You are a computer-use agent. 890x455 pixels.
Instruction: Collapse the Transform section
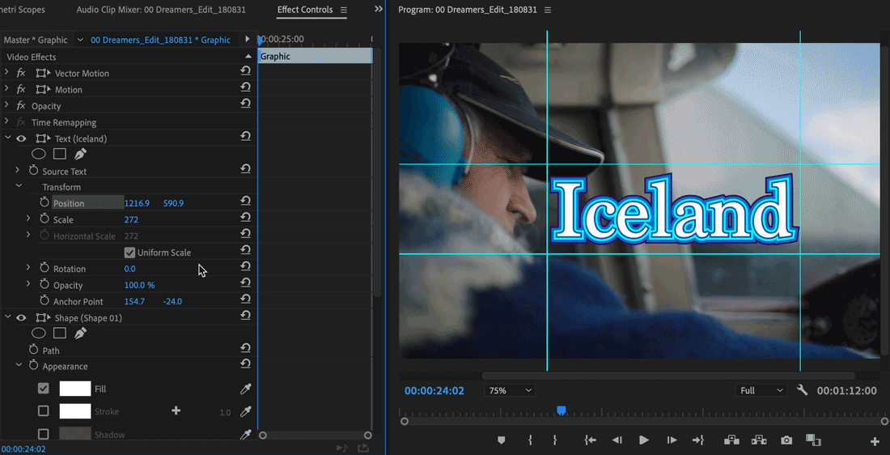tap(19, 186)
